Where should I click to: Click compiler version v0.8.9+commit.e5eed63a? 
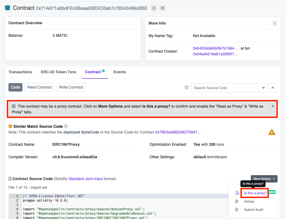[x=75, y=157]
